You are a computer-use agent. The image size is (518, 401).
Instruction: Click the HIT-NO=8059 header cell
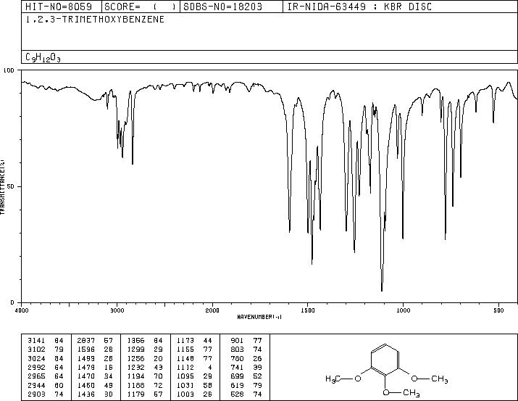click(x=62, y=7)
